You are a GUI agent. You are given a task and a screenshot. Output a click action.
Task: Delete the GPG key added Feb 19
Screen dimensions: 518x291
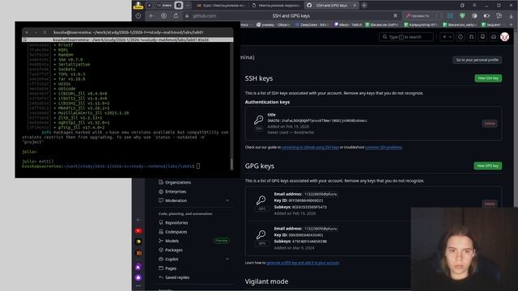point(490,204)
